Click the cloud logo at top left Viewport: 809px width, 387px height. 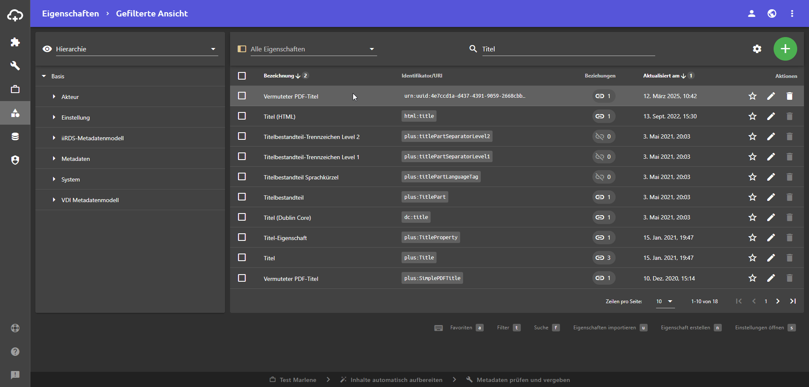(15, 16)
